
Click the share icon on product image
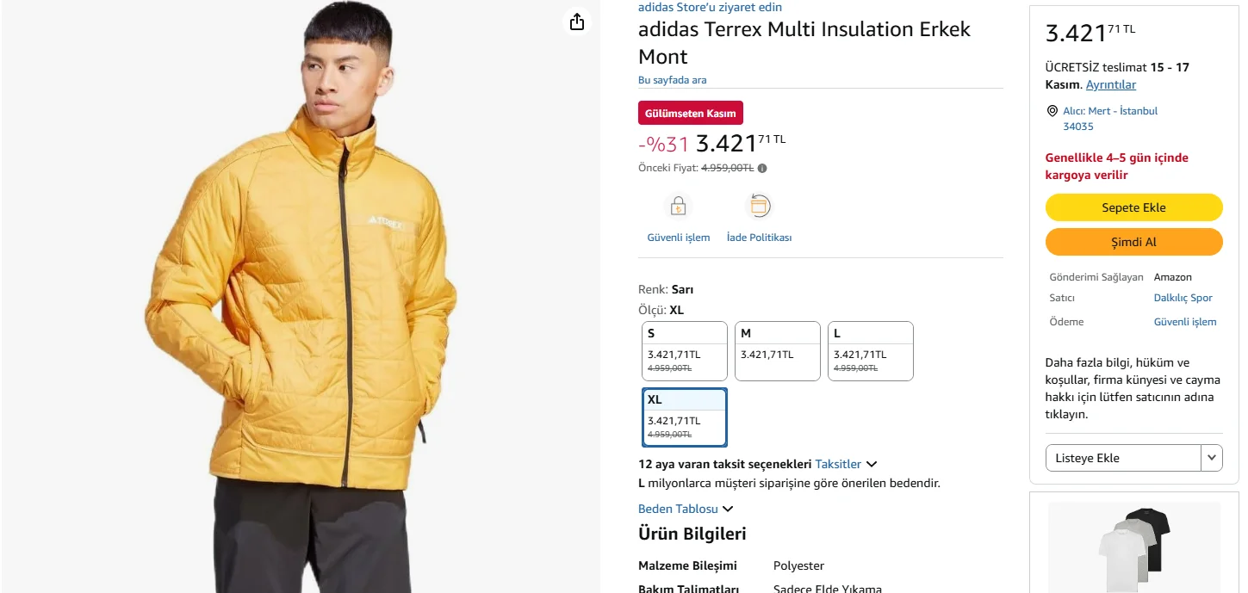577,22
